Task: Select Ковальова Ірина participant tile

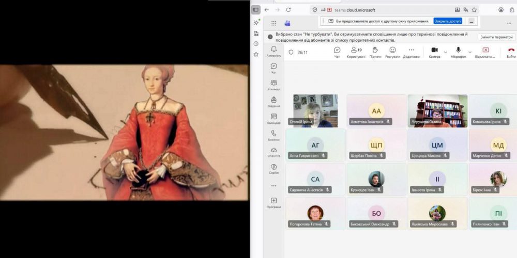Action: [493, 111]
